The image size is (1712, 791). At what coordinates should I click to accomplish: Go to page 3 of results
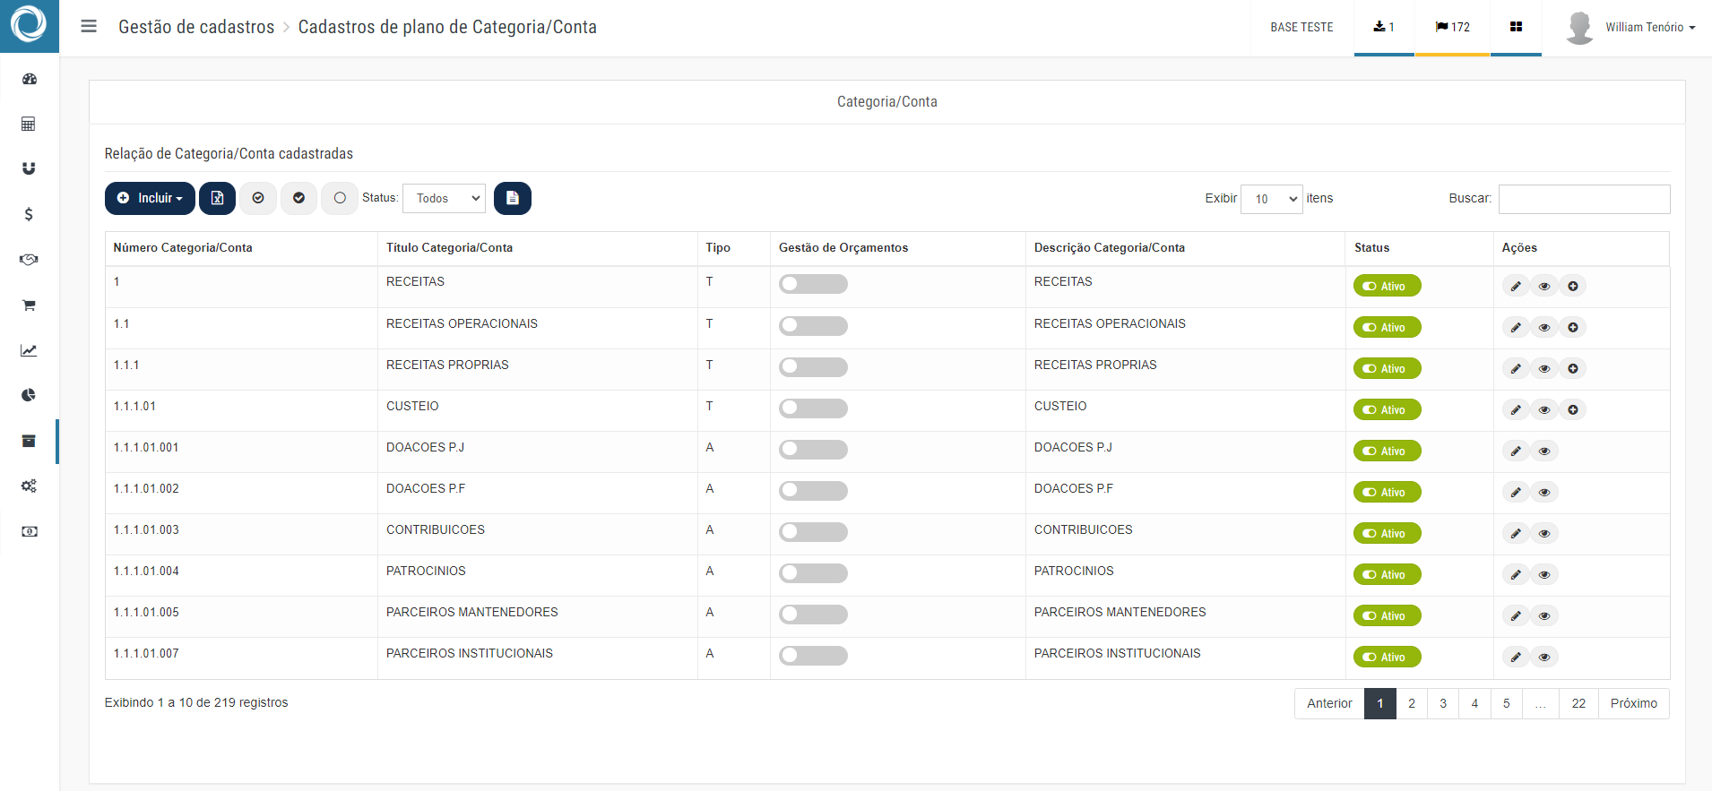[x=1443, y=703]
